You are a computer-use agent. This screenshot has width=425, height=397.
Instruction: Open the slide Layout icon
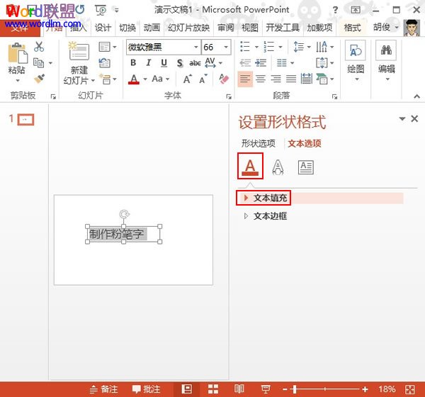point(104,47)
